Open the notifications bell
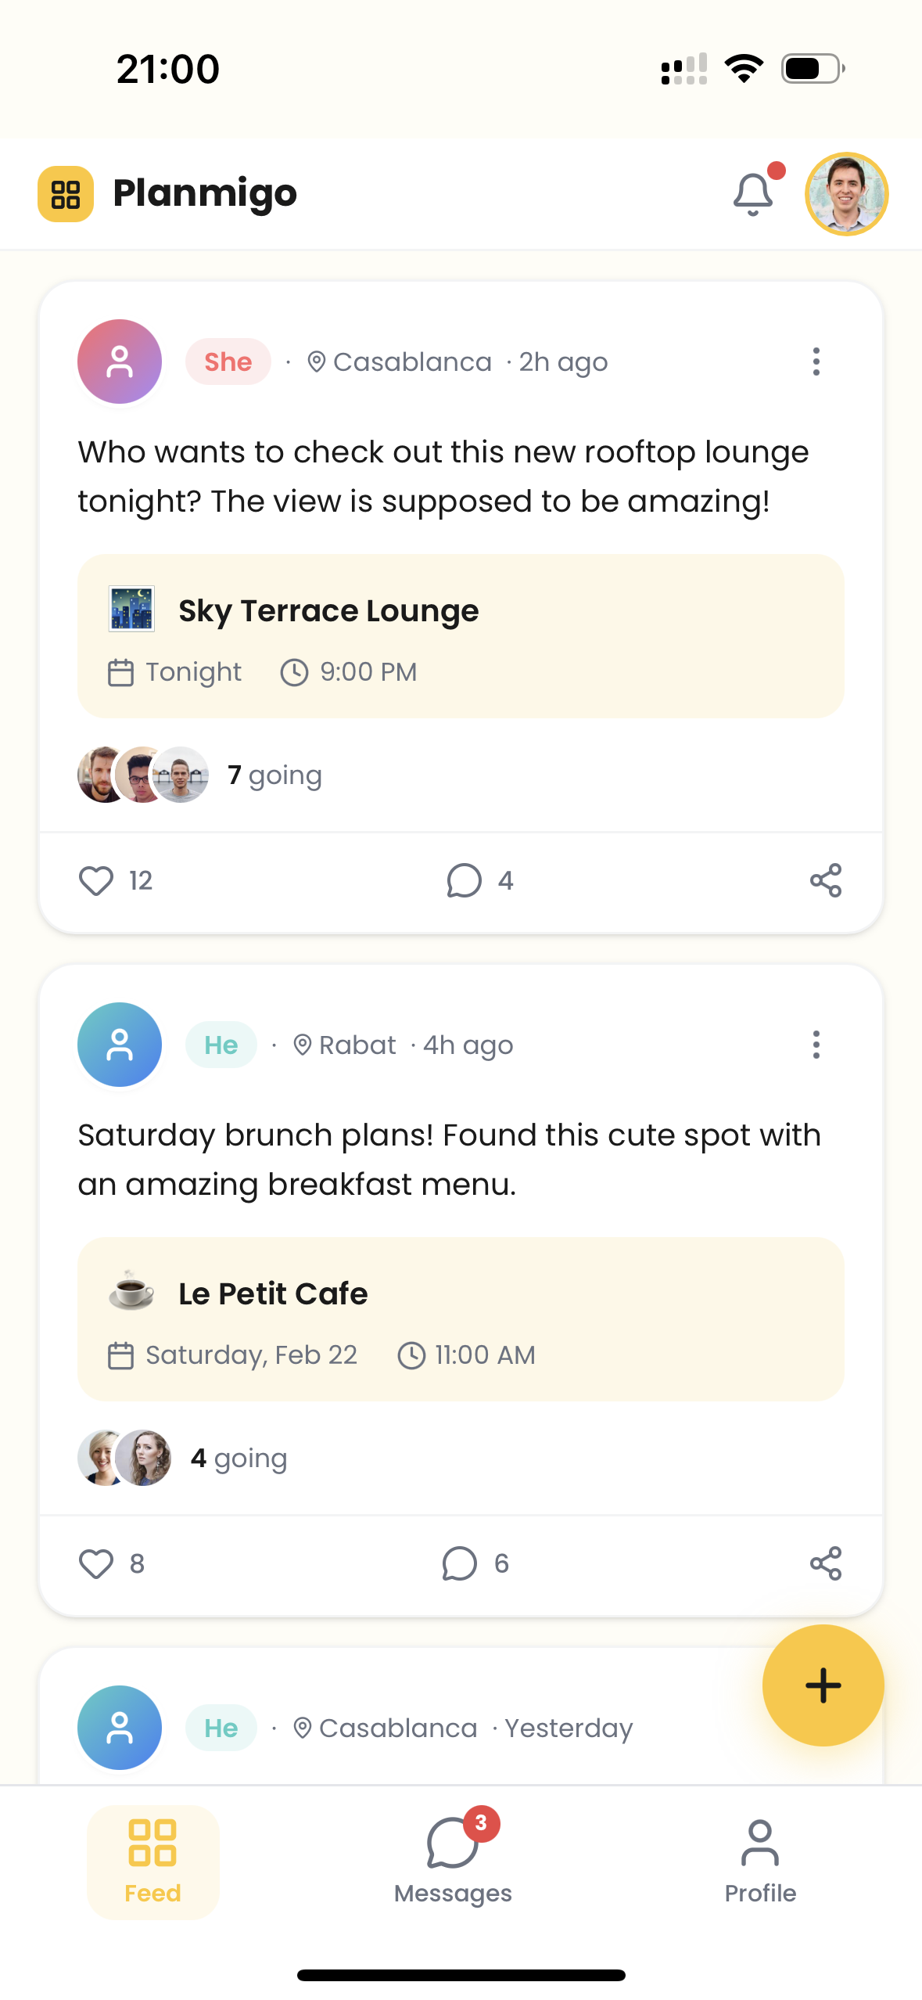 click(753, 194)
